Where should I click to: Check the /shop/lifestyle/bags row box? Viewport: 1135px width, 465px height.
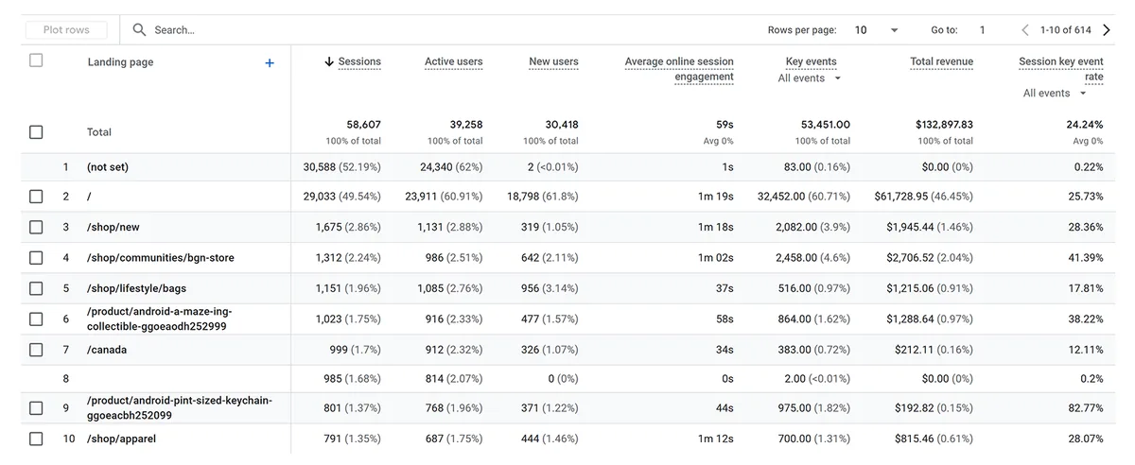[36, 288]
